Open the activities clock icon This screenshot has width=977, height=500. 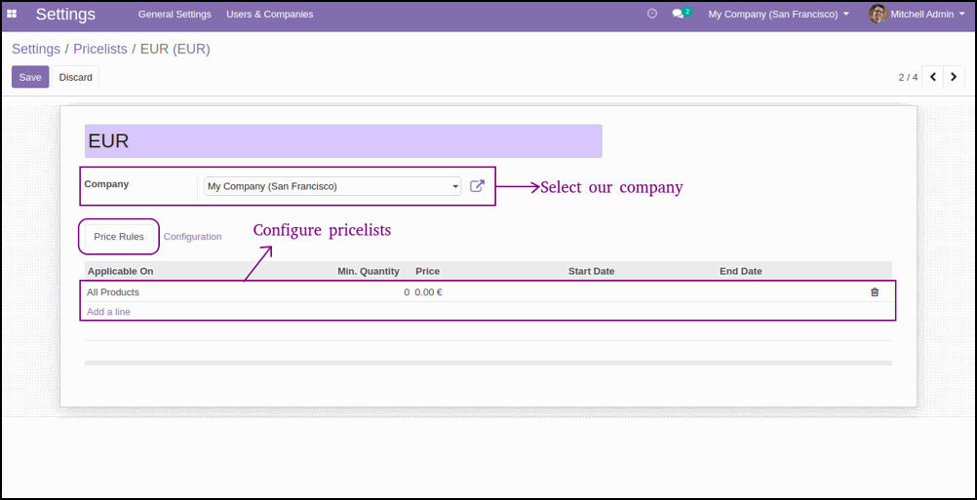coord(652,13)
